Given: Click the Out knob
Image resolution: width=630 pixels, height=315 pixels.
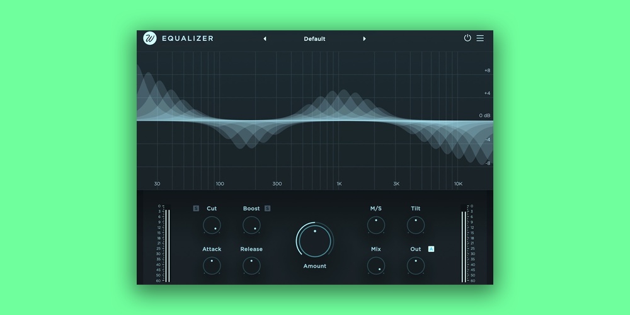Looking at the screenshot, I should pyautogui.click(x=416, y=265).
